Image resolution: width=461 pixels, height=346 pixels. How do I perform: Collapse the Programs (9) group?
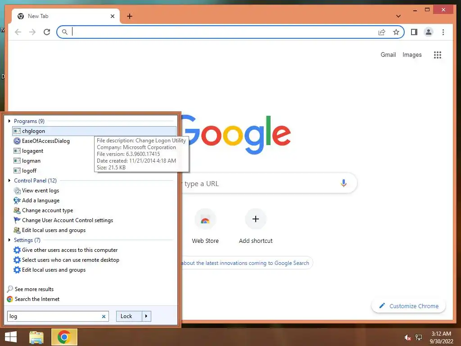coord(9,121)
